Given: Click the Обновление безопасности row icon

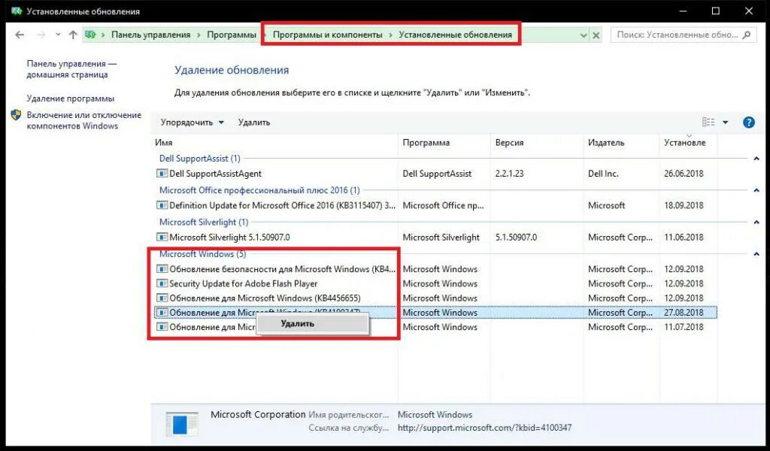Looking at the screenshot, I should (x=162, y=269).
